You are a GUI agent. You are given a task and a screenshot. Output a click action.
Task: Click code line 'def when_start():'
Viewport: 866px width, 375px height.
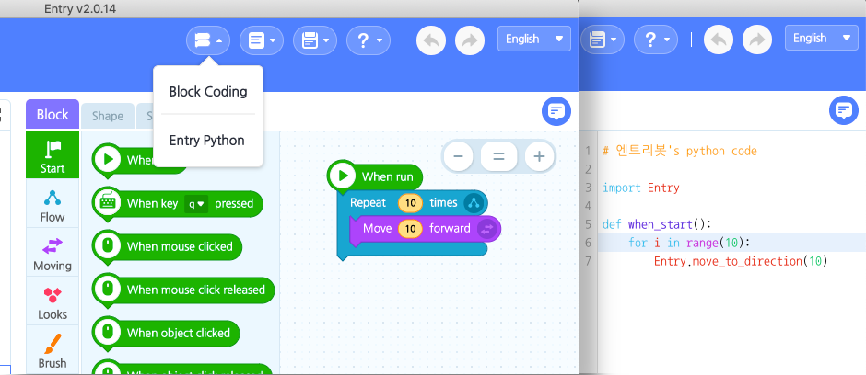[x=657, y=224]
